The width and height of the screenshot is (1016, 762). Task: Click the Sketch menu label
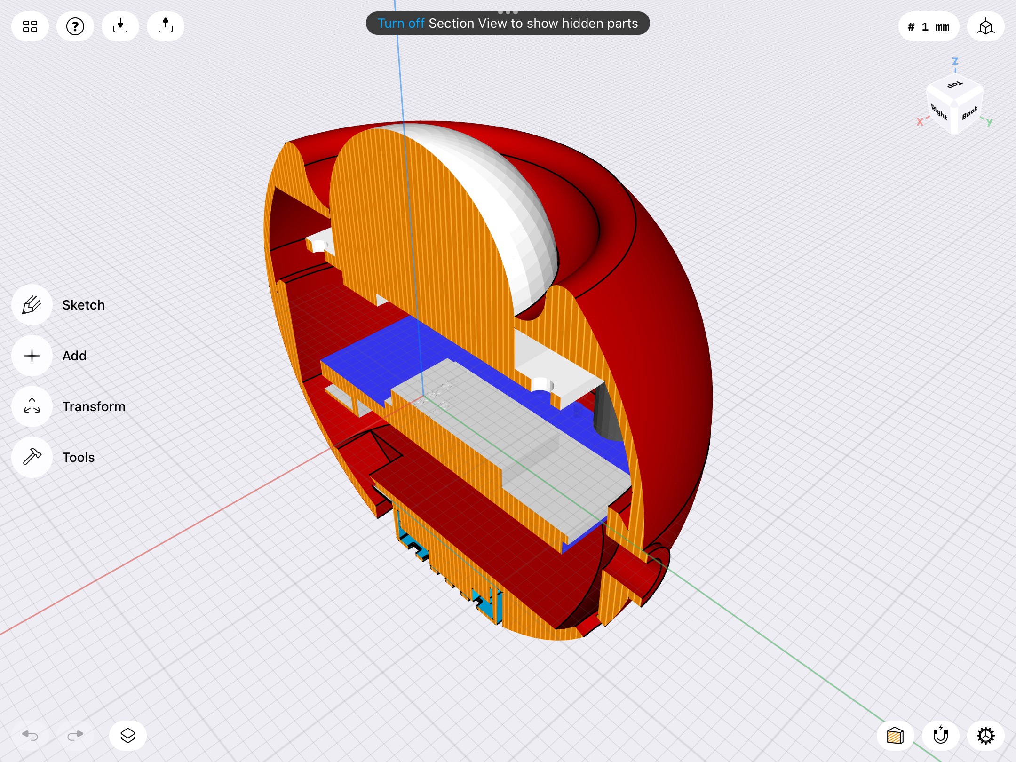pos(84,305)
